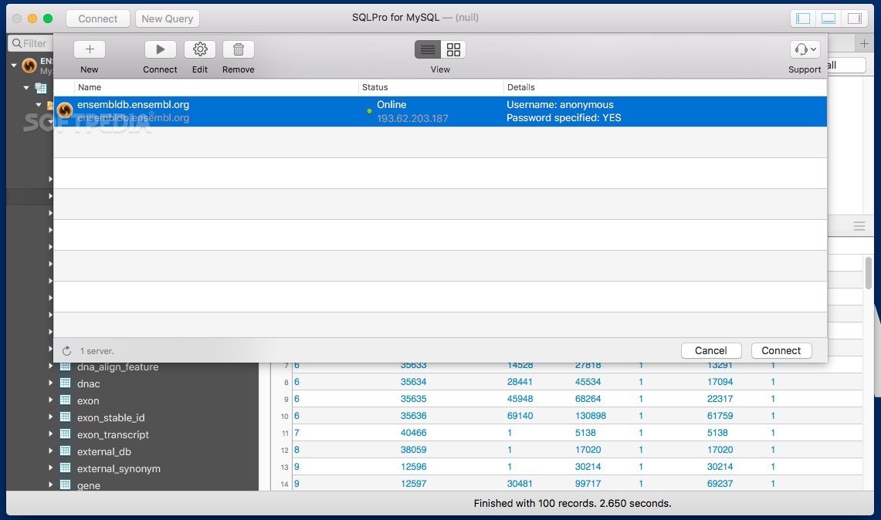This screenshot has width=881, height=520.
Task: Create a new connection using the New icon
Action: coord(89,49)
